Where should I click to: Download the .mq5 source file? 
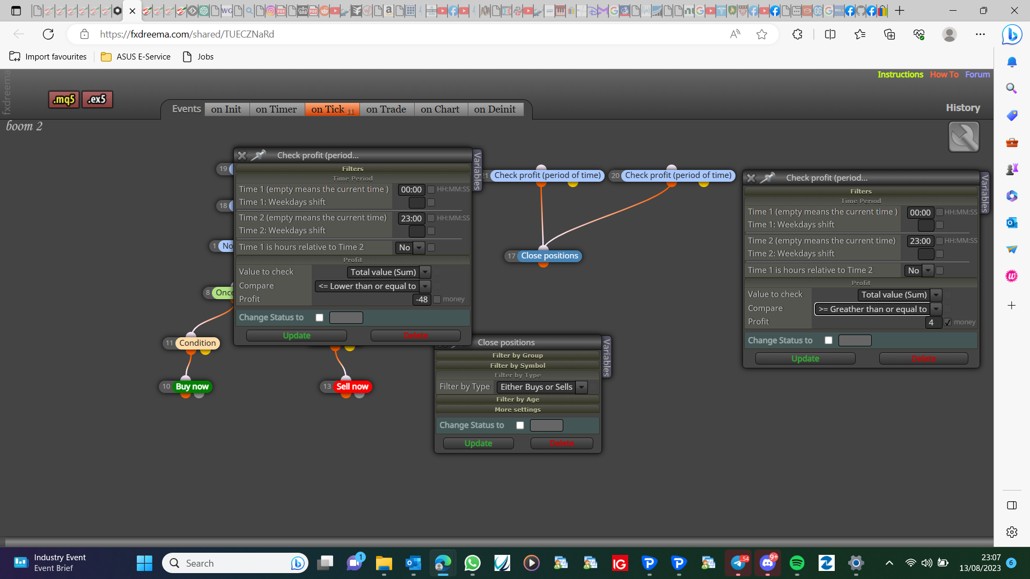pyautogui.click(x=64, y=100)
